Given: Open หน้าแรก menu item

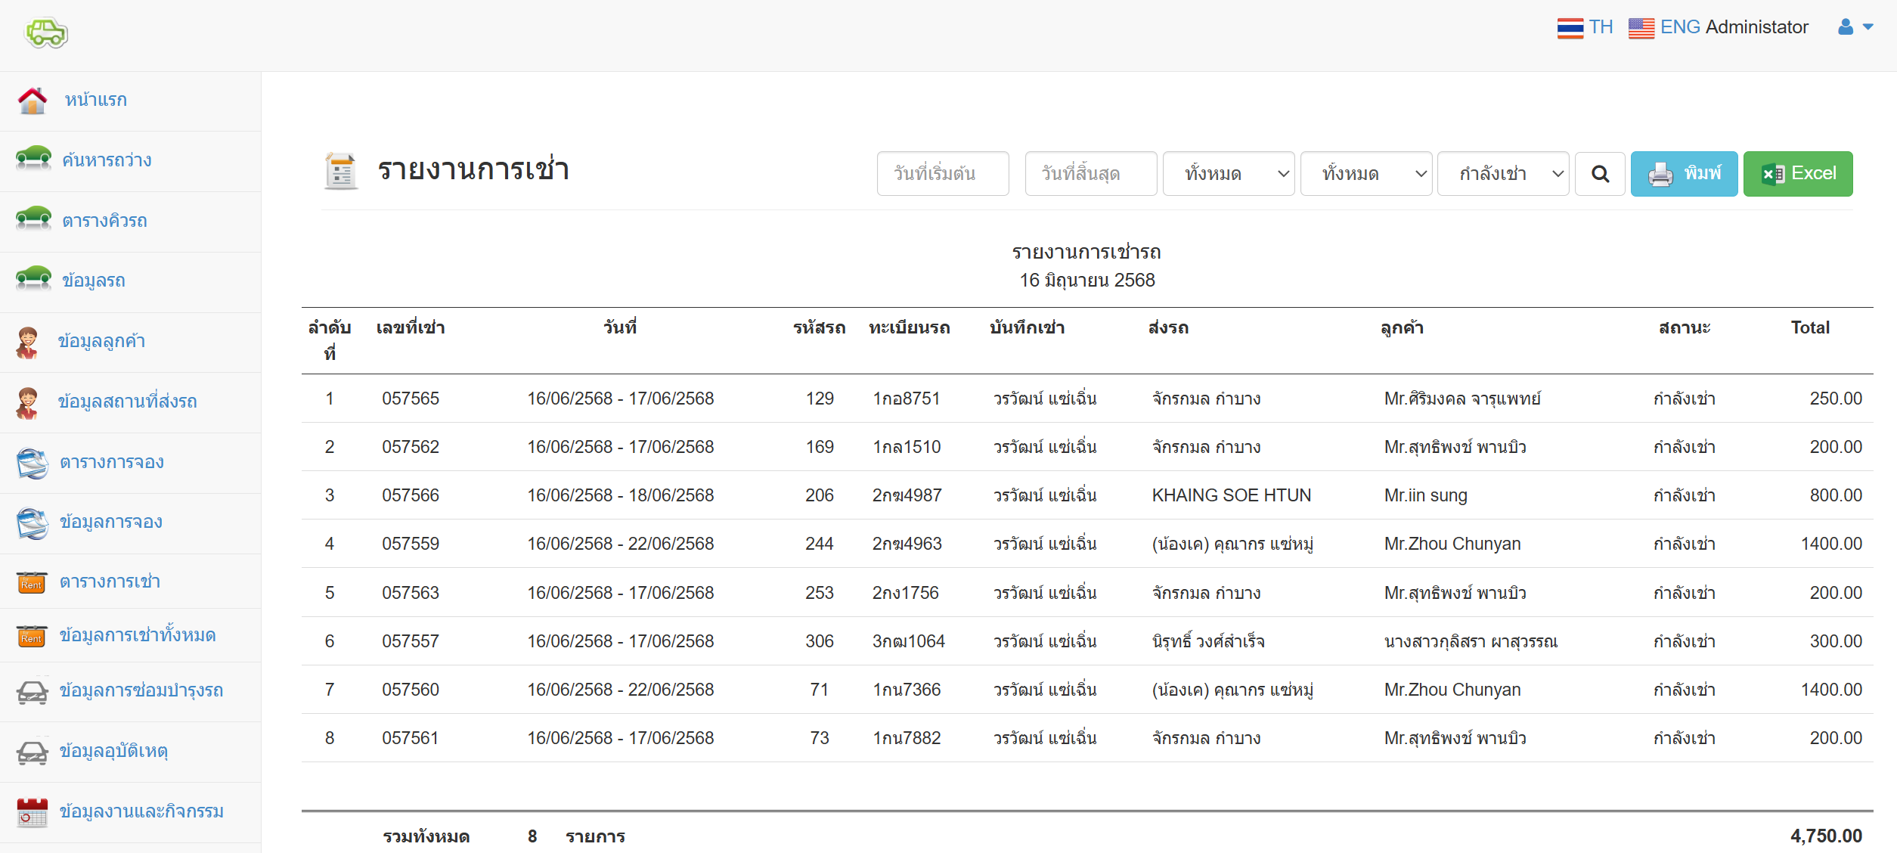Looking at the screenshot, I should (x=95, y=100).
